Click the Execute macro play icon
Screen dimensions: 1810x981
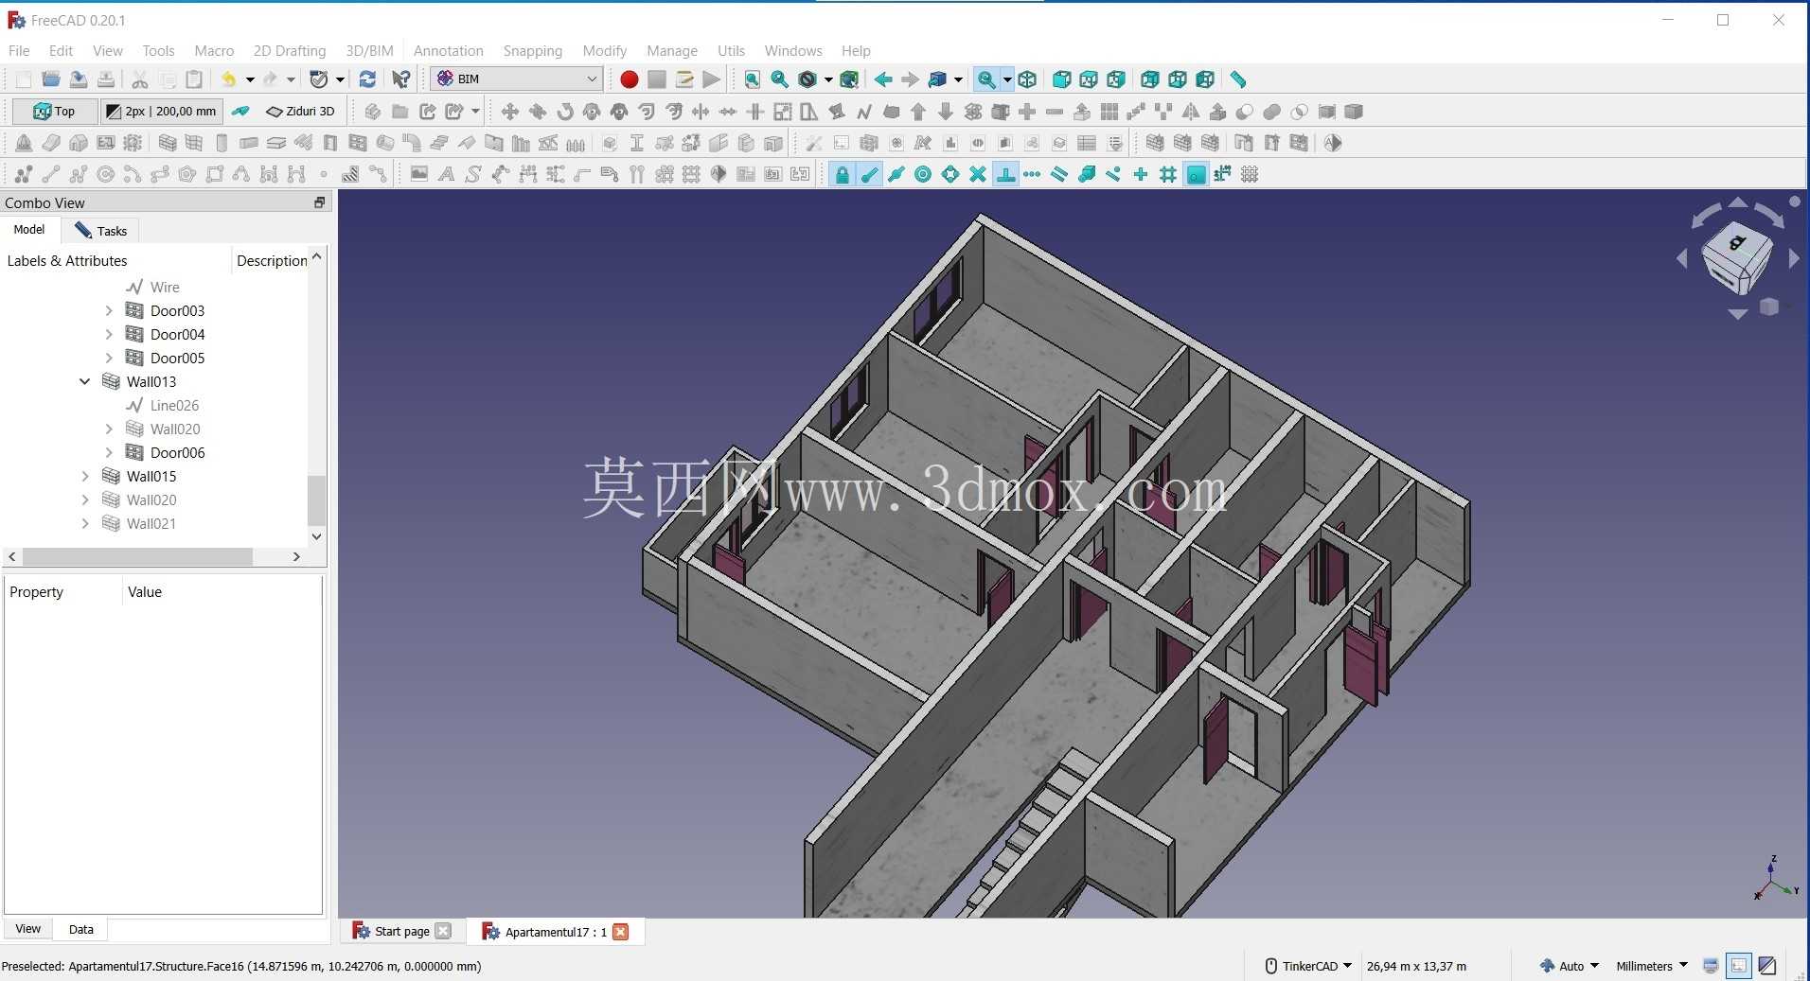pos(712,79)
